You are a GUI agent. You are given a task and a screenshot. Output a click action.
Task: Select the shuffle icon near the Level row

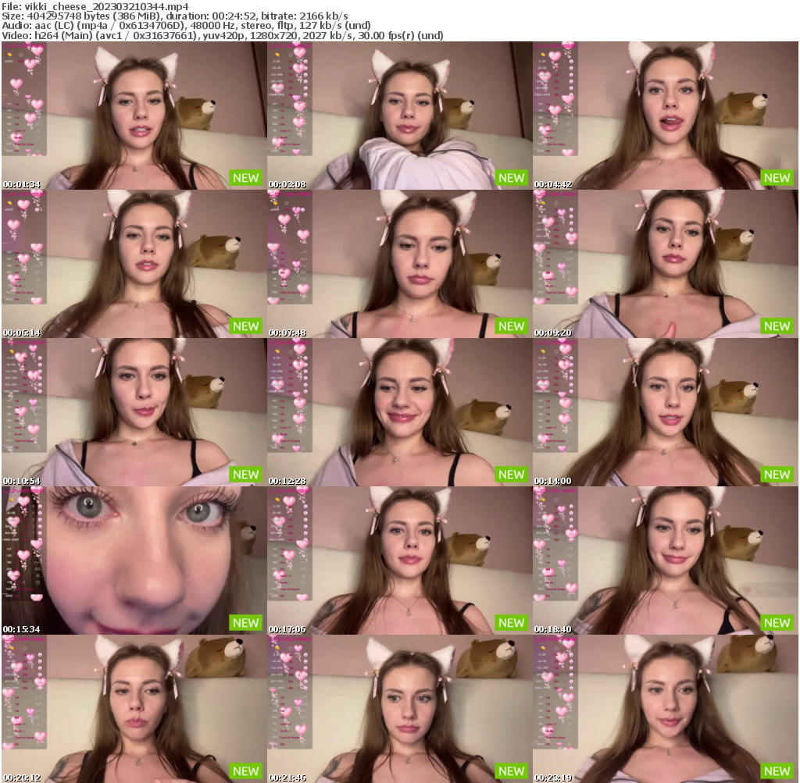pyautogui.click(x=37, y=130)
